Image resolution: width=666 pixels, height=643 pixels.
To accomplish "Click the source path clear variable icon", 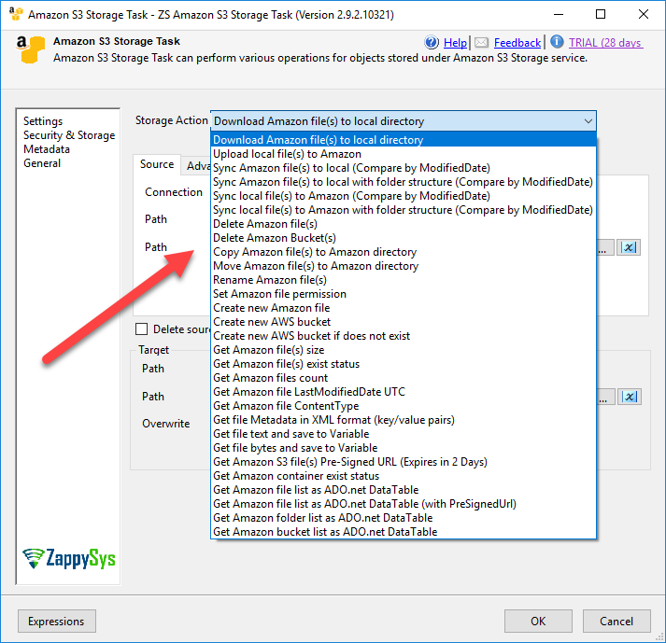I will [x=629, y=247].
